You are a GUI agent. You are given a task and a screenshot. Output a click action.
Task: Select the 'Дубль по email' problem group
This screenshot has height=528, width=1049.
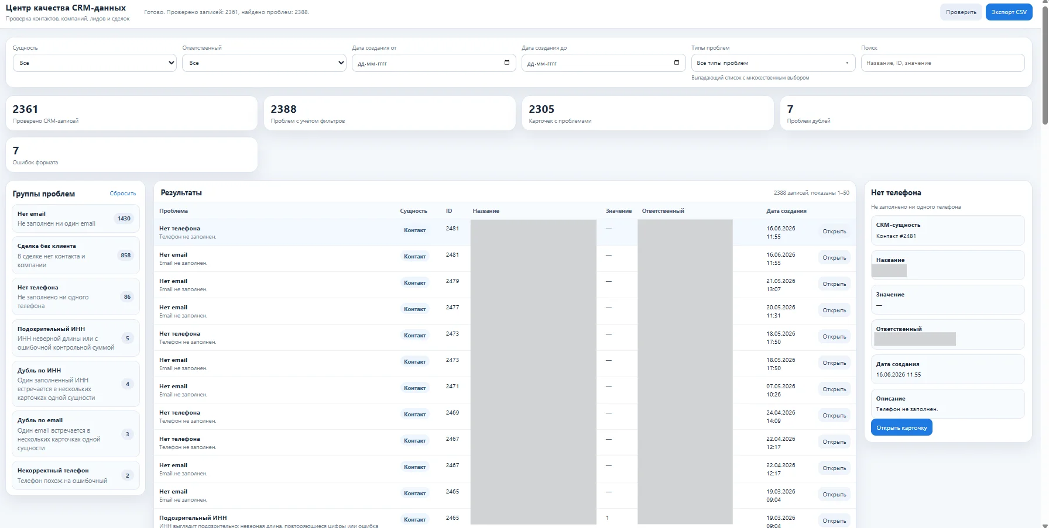[76, 434]
